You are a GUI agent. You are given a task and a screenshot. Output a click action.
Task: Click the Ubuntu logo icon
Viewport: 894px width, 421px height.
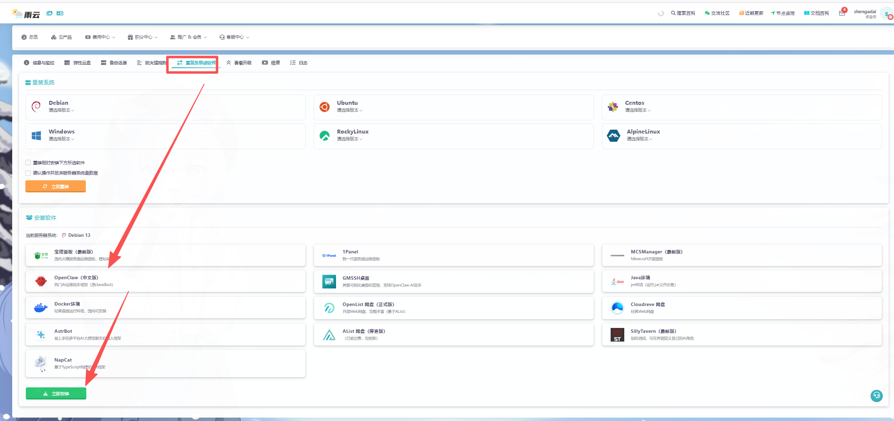pyautogui.click(x=324, y=107)
